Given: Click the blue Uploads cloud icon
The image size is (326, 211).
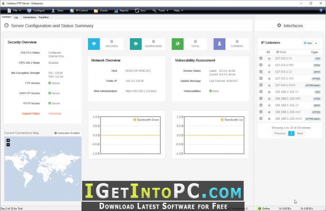Looking at the screenshot, I should [x=94, y=44].
